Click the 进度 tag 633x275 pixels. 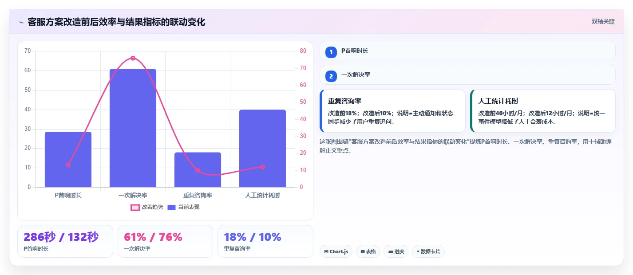coord(396,251)
